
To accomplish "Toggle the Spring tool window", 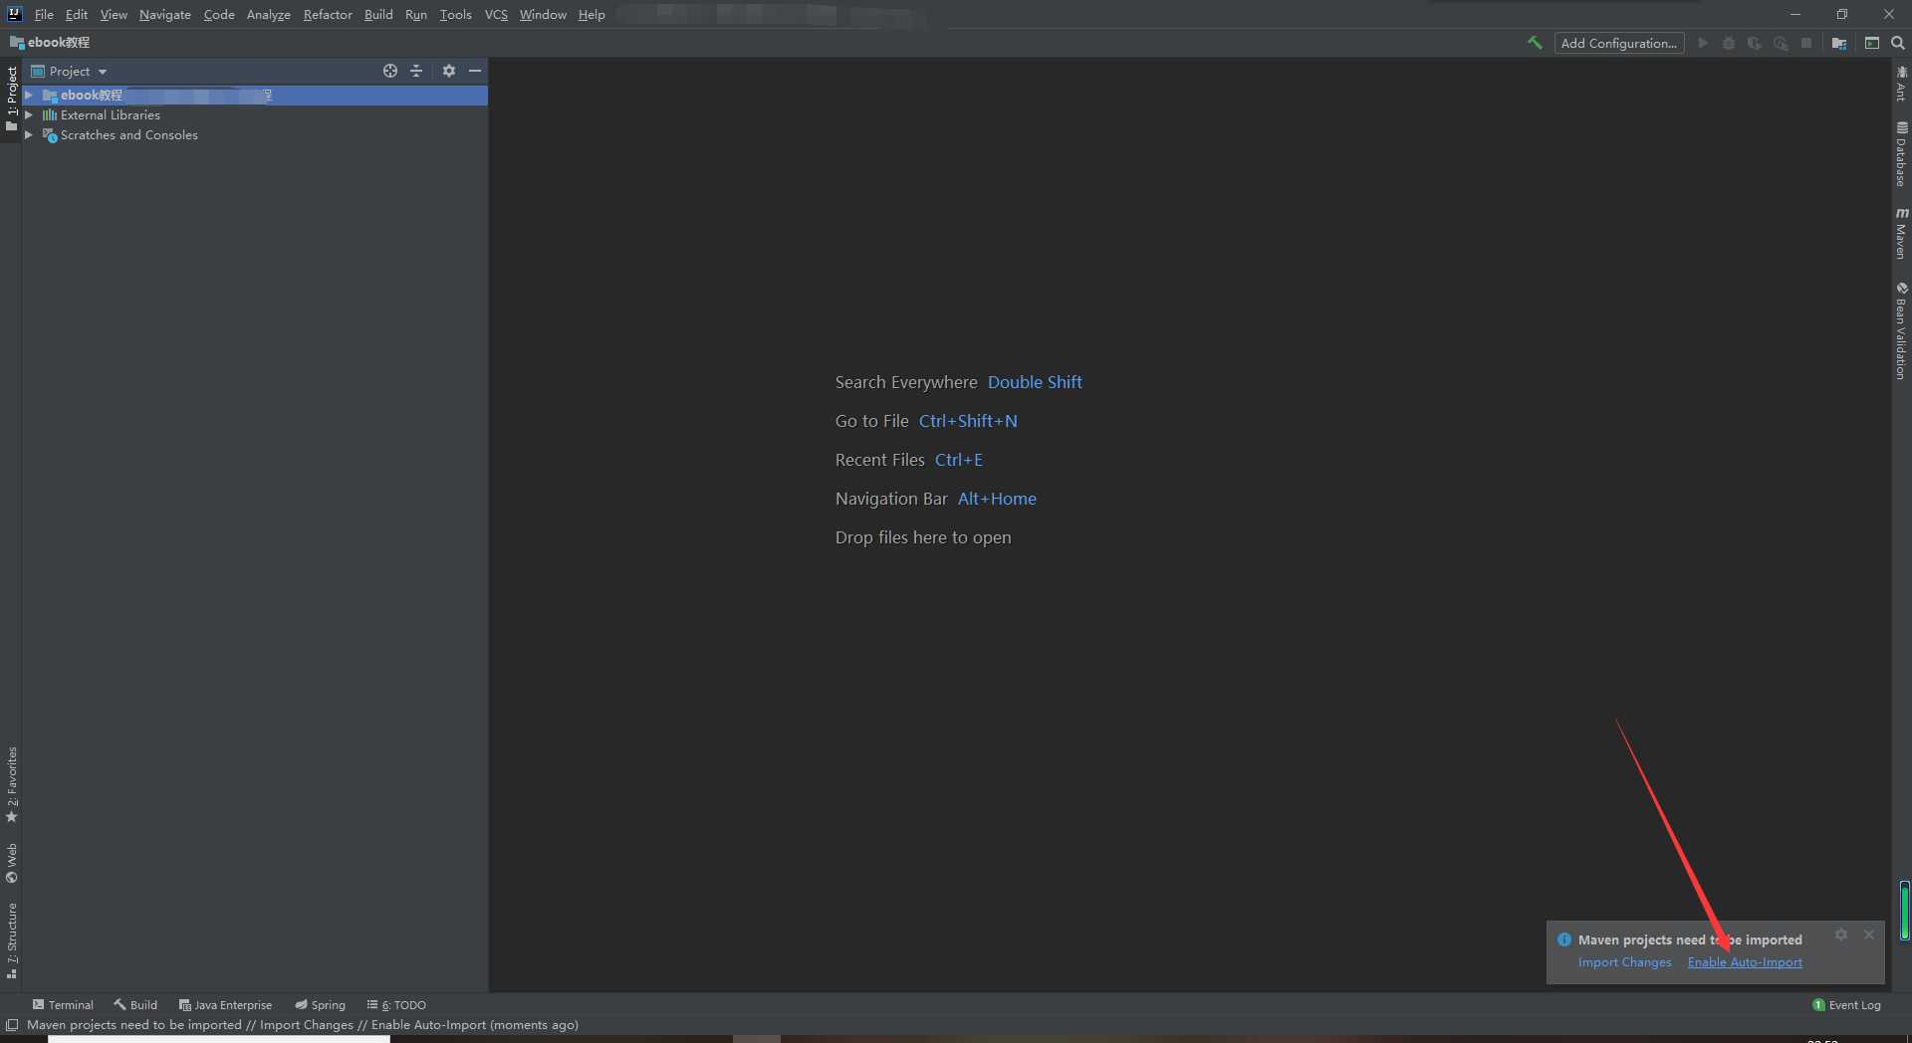I will pyautogui.click(x=320, y=1005).
